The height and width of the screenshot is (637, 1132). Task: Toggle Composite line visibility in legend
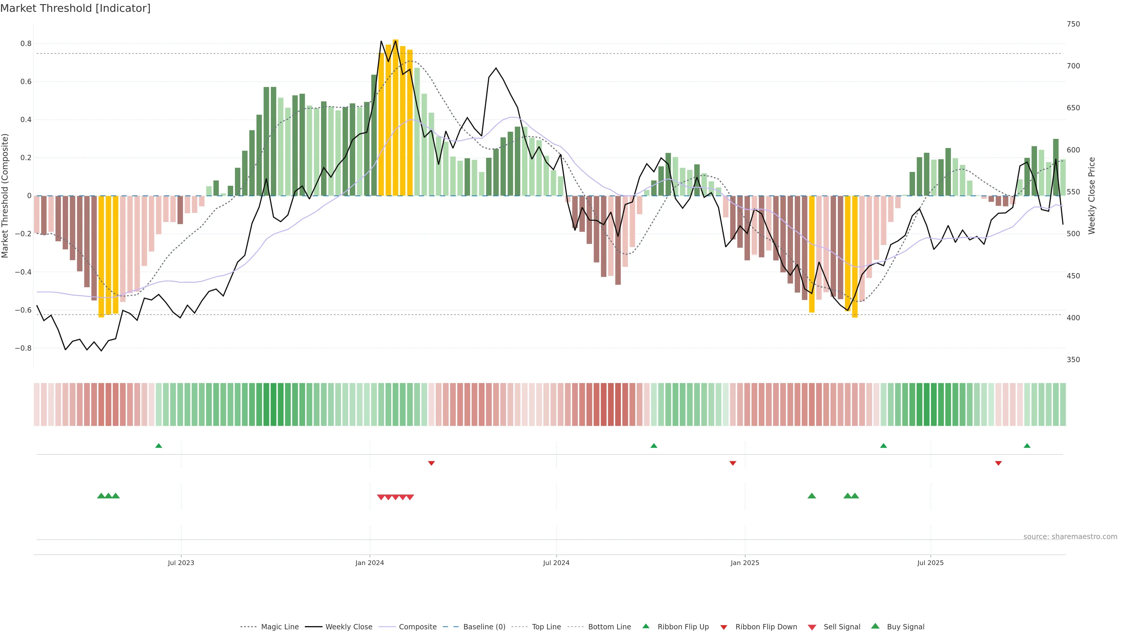coord(417,627)
